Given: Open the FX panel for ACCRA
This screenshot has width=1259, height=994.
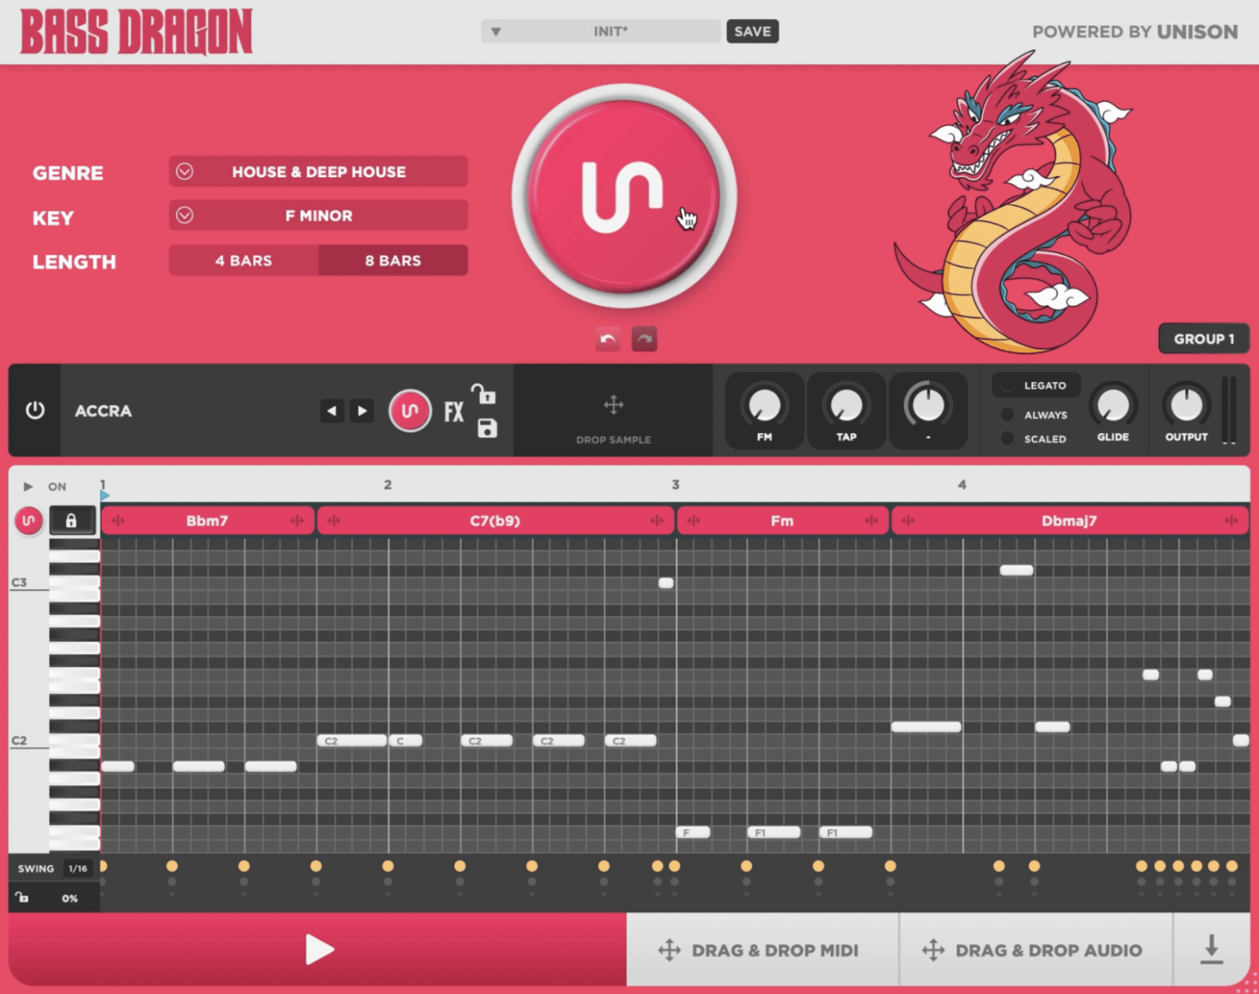Looking at the screenshot, I should (453, 411).
